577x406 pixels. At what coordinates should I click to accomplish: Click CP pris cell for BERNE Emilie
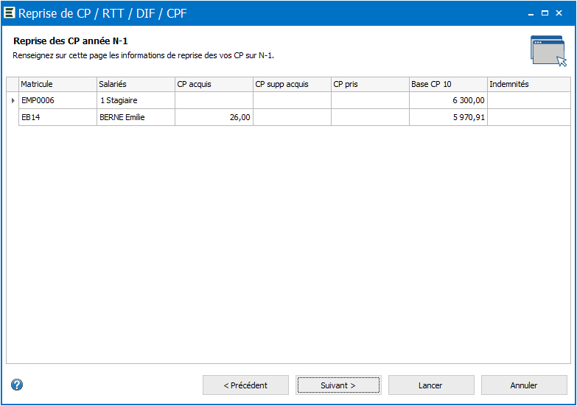point(370,117)
